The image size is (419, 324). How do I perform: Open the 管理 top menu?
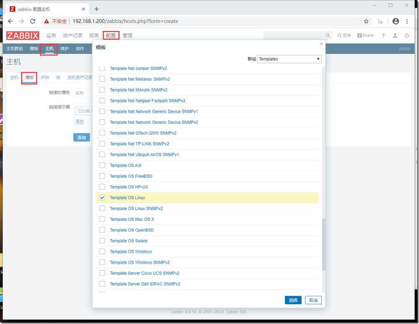point(128,35)
